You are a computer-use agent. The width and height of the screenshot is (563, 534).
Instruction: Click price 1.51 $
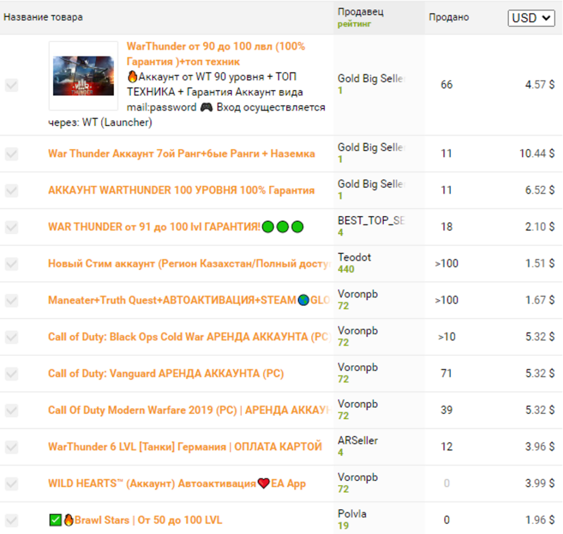click(x=540, y=263)
